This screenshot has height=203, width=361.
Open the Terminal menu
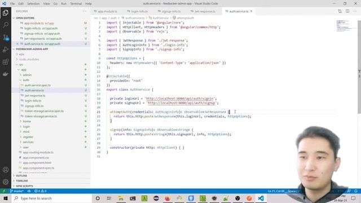tap(76, 3)
